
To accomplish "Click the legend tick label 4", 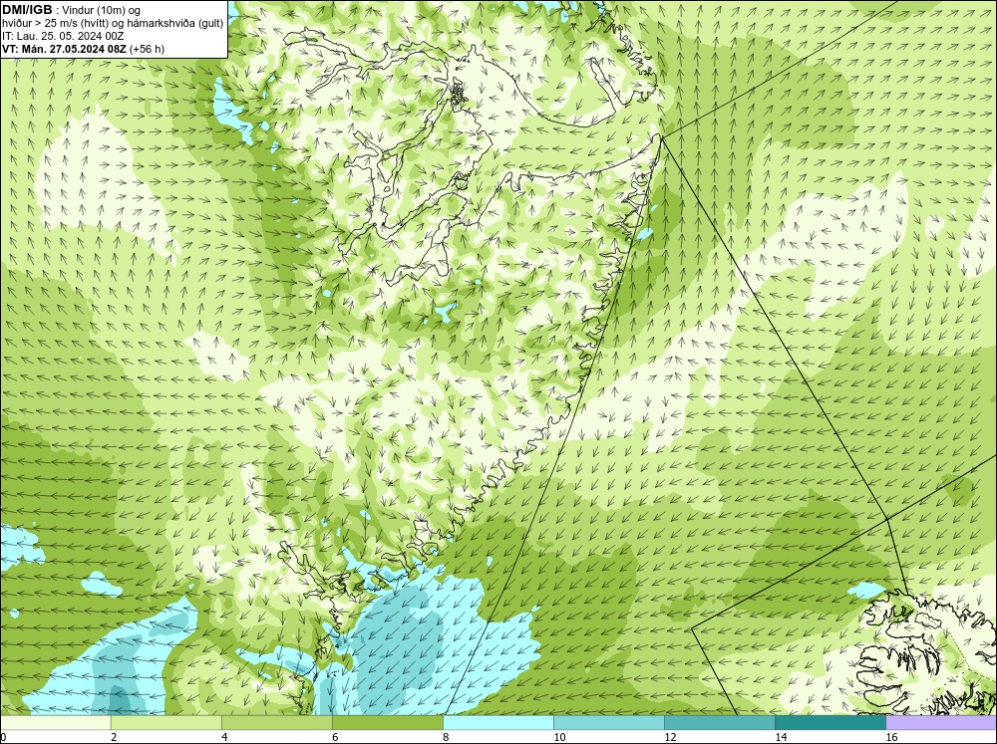I will (224, 737).
